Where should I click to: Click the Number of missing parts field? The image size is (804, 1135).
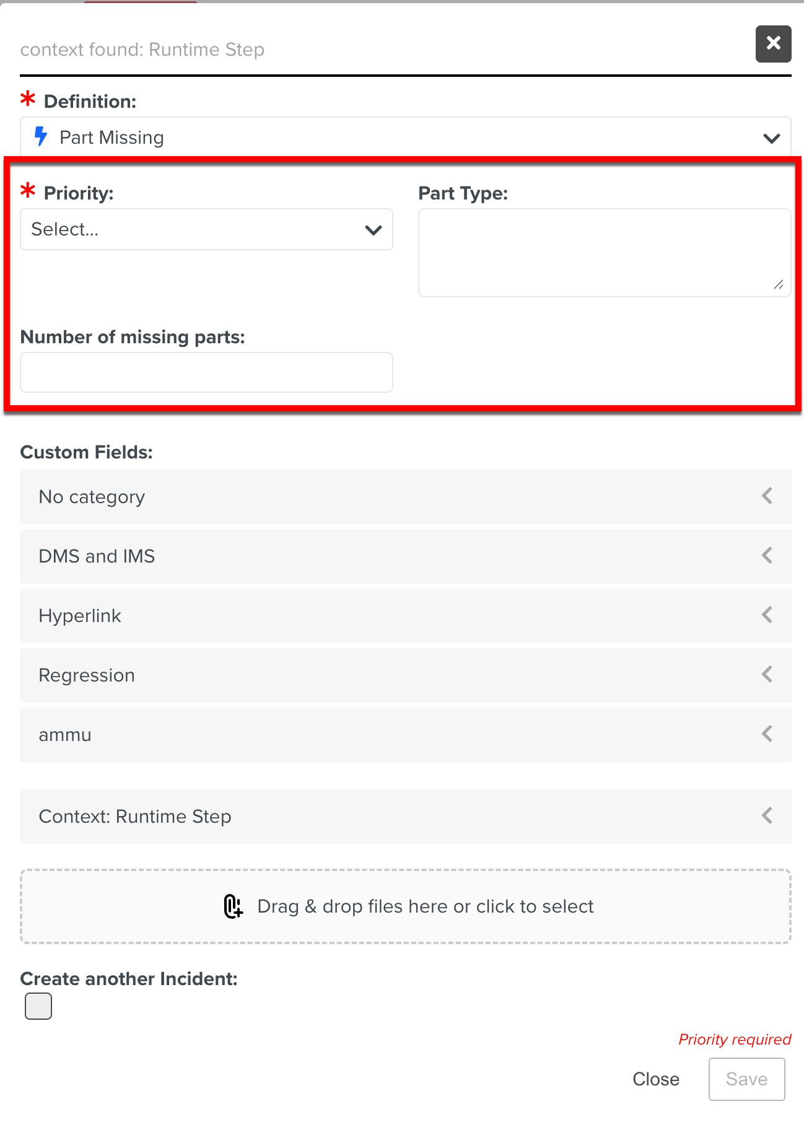(206, 372)
